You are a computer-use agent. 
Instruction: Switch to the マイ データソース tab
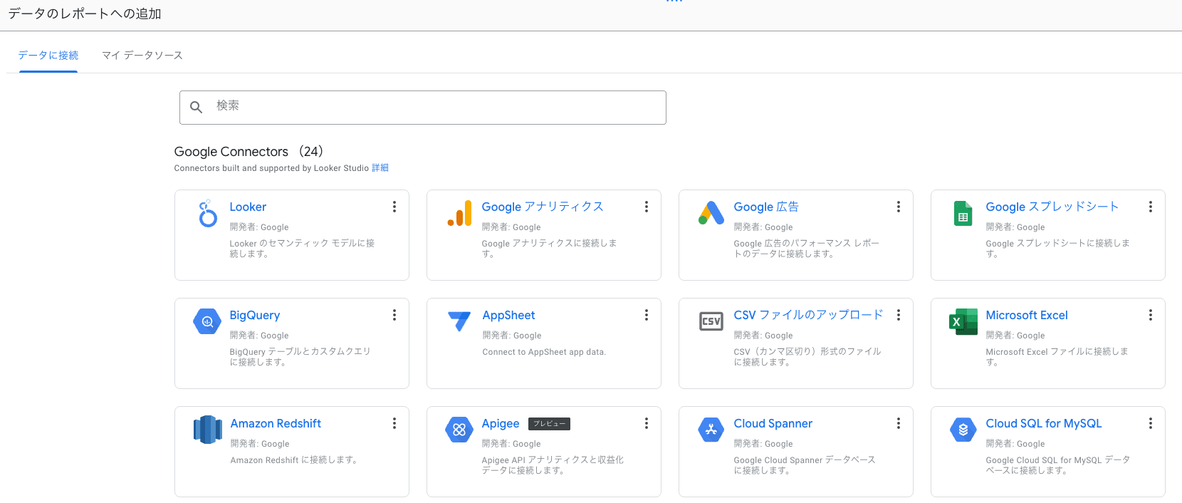tap(142, 56)
